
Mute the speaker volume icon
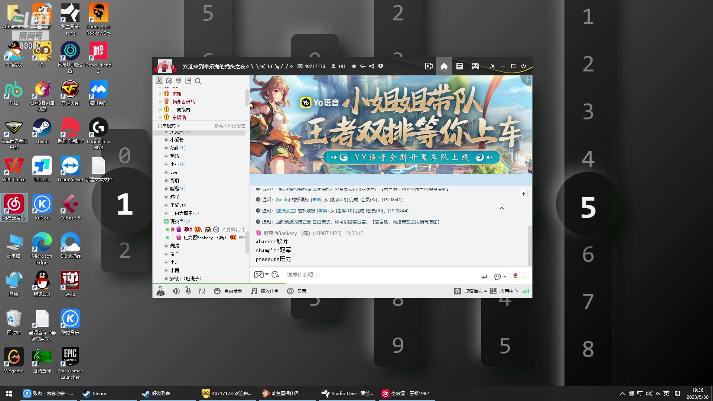point(176,291)
